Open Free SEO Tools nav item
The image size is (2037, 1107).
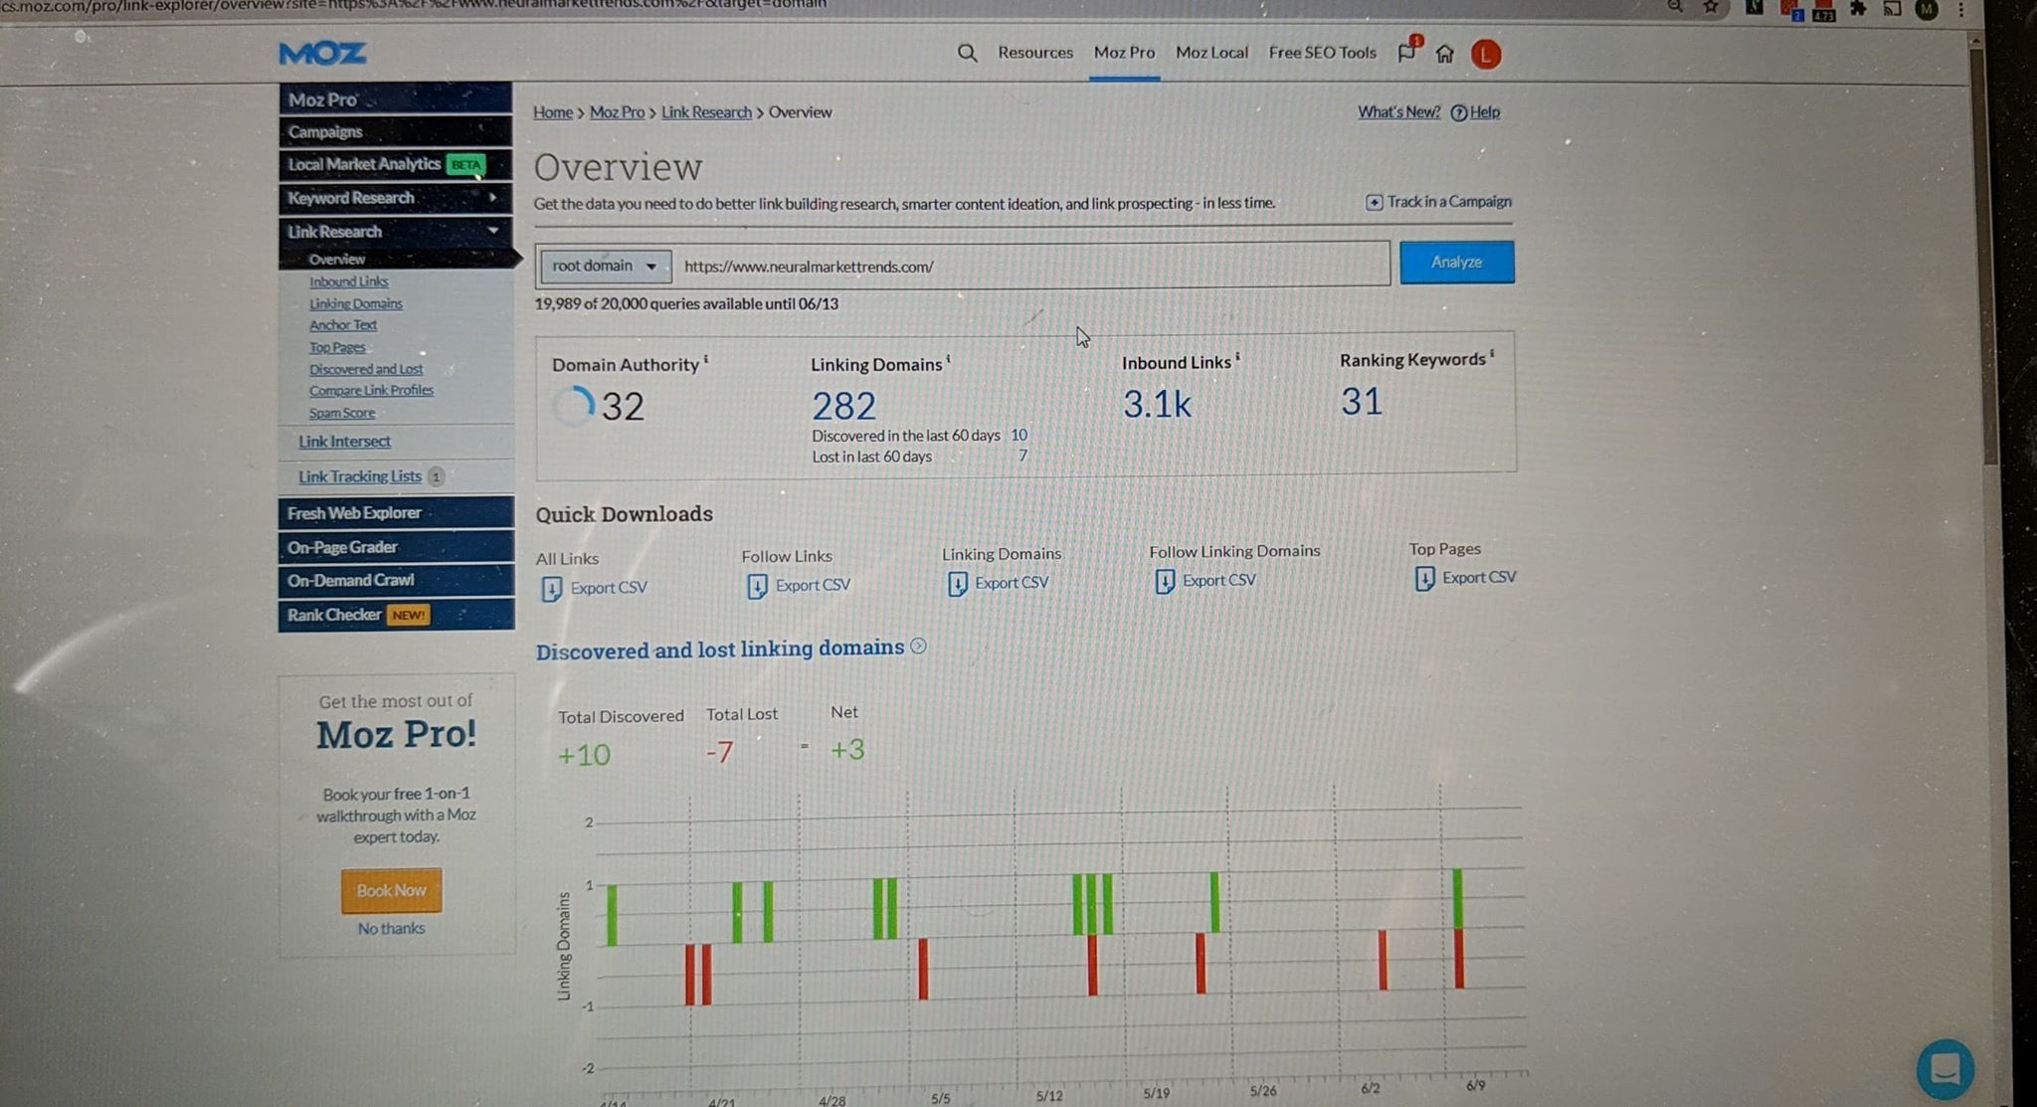tap(1322, 53)
